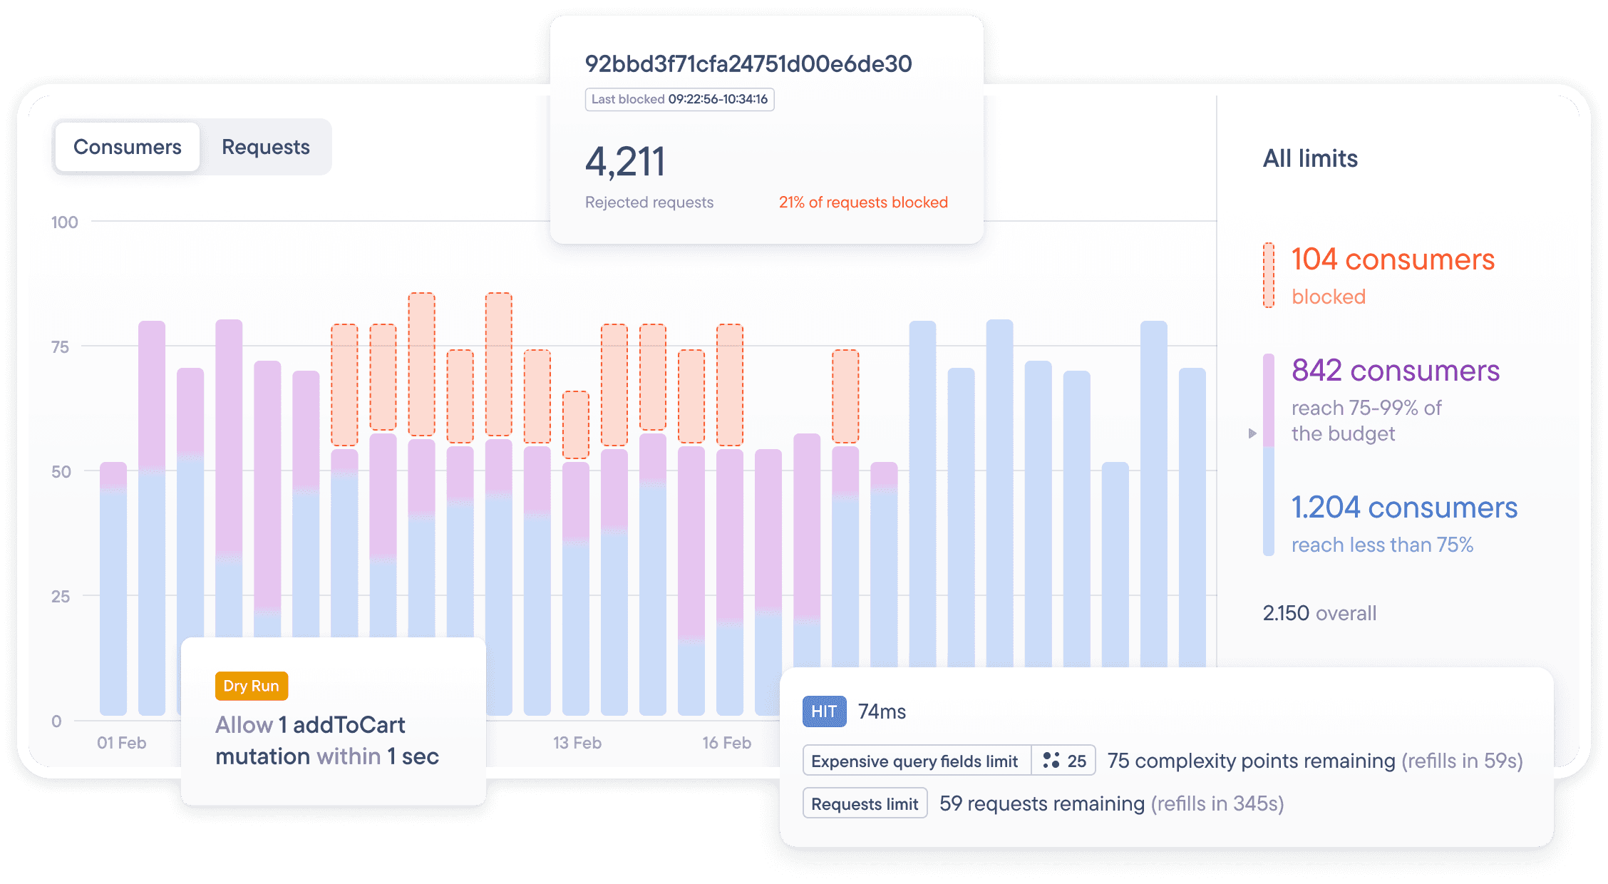The image size is (1608, 884).
Task: Switch to the Requests tab
Action: click(x=265, y=147)
